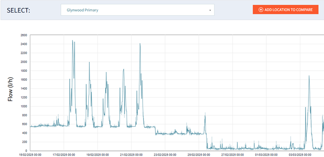324x157 pixels.
Task: Click the plus icon on the compare button
Action: pos(261,10)
